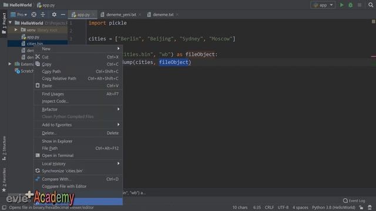Click the '4 spaces' indent indicator
The width and height of the screenshot is (376, 211).
(300, 207)
